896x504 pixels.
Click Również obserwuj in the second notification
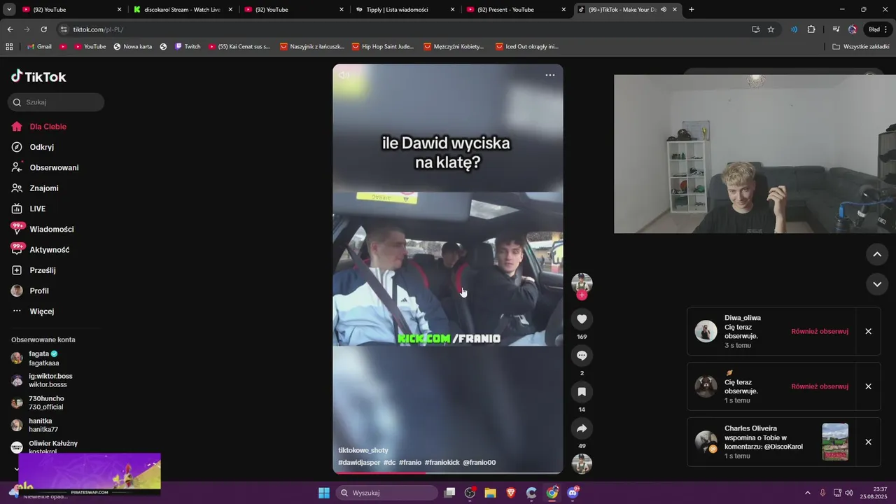pyautogui.click(x=820, y=386)
